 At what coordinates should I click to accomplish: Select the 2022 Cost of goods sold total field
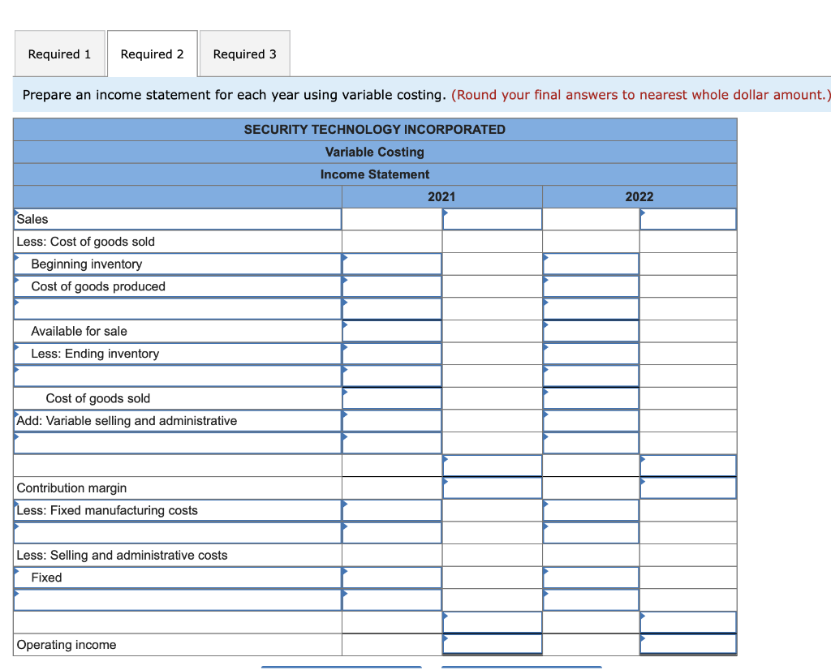[x=591, y=398]
